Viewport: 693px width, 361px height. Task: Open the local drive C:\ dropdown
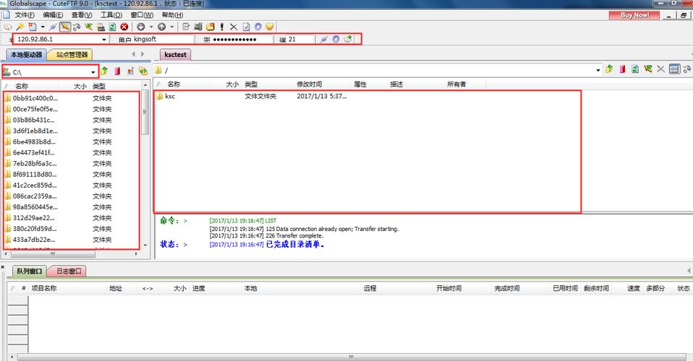point(93,72)
